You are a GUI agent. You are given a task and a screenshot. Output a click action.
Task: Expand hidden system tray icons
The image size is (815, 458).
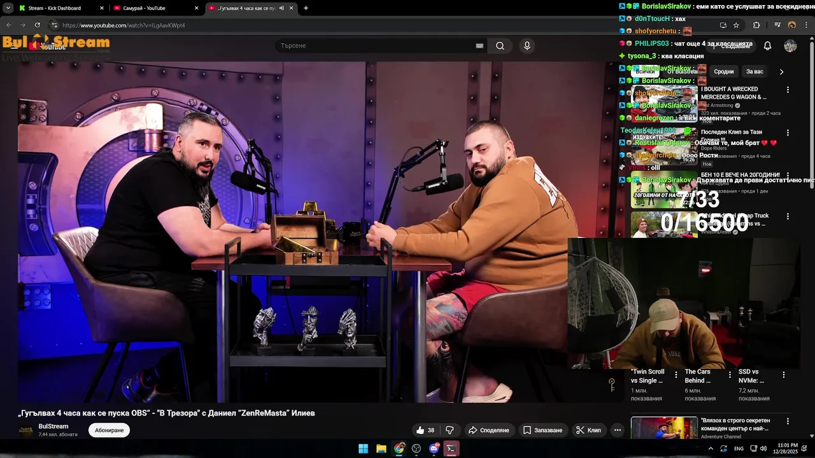pyautogui.click(x=711, y=448)
